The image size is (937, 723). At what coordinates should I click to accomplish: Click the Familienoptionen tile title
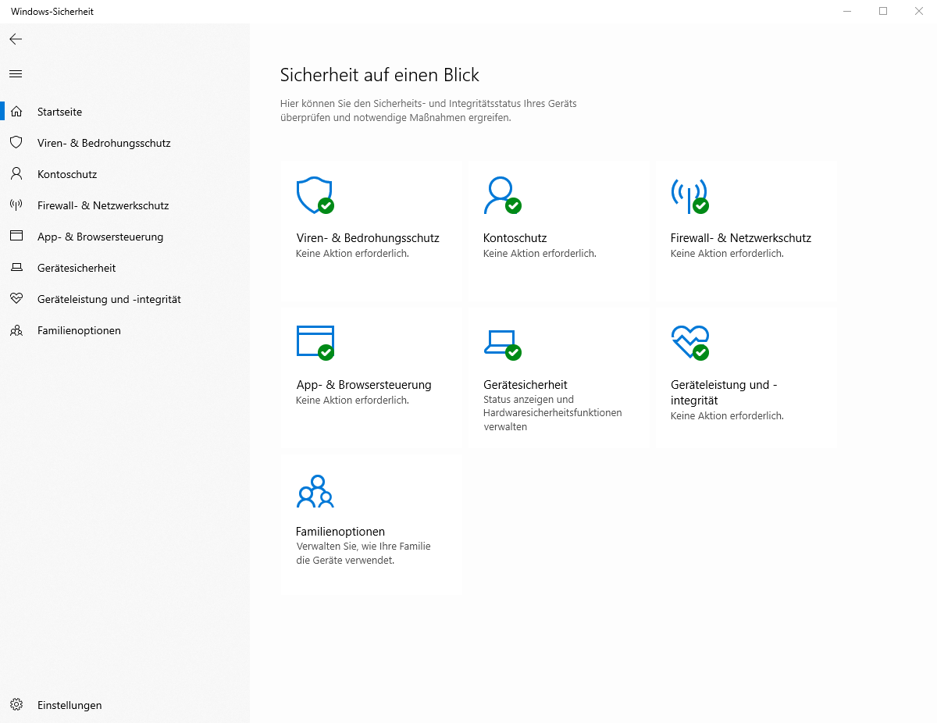click(x=340, y=532)
